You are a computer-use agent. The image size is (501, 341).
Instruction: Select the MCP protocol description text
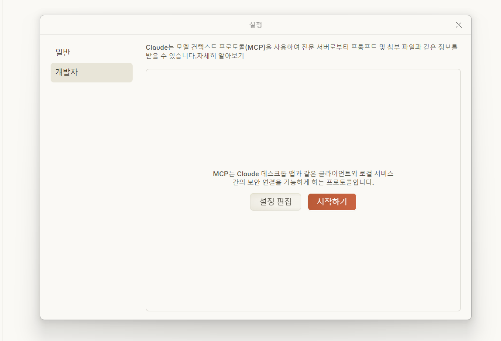[303, 178]
